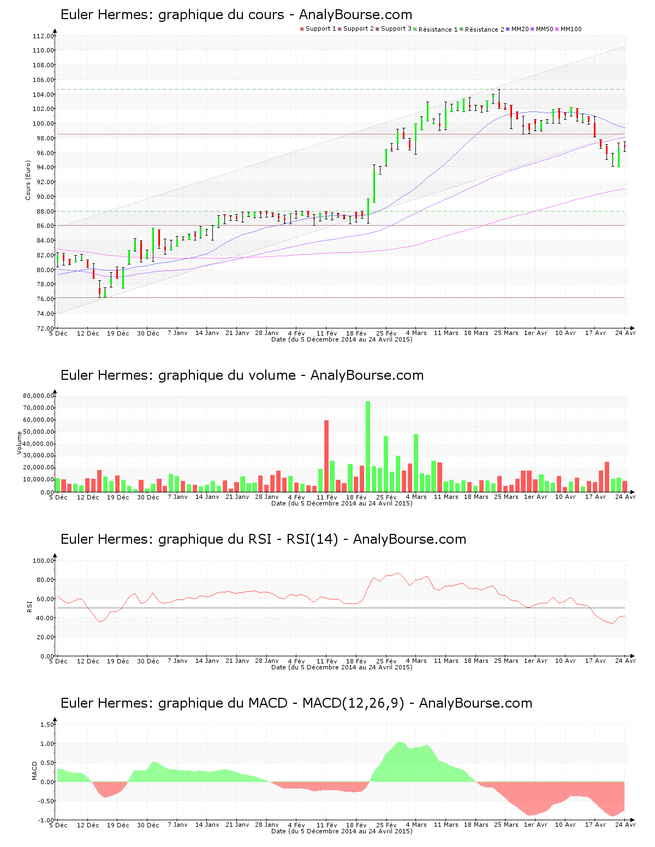This screenshot has height=847, width=655.
Task: Click the date range caption under the volume chart
Action: tap(342, 503)
